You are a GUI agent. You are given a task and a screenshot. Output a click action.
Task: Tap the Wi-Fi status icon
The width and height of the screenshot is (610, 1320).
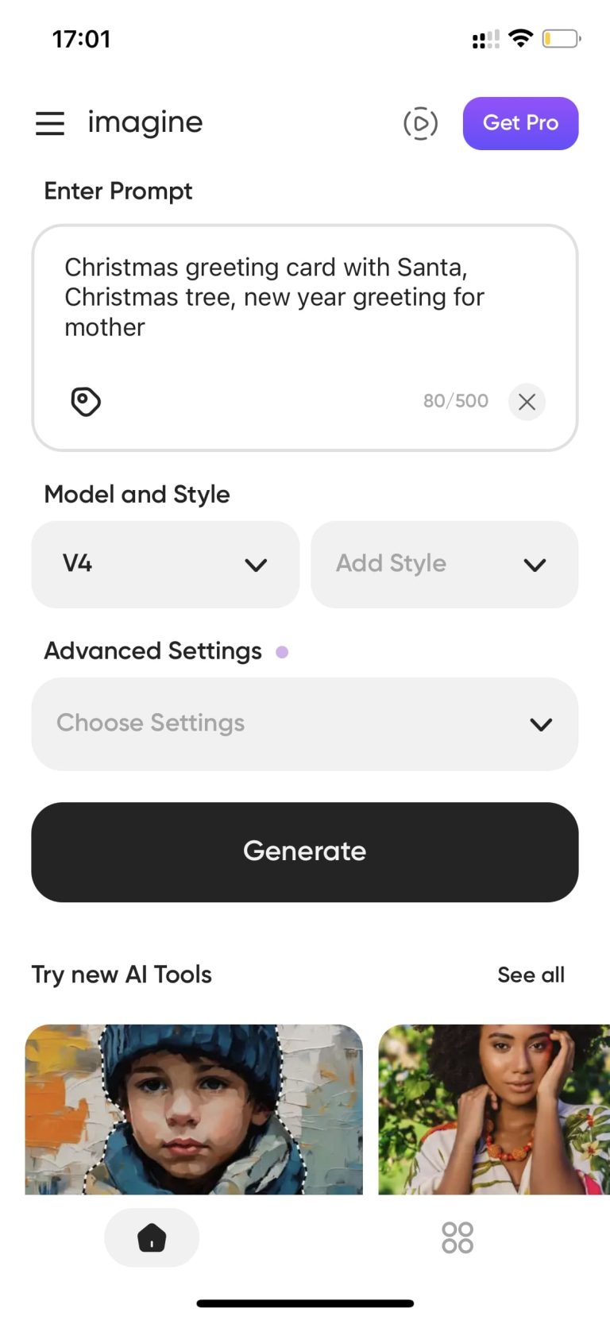520,38
